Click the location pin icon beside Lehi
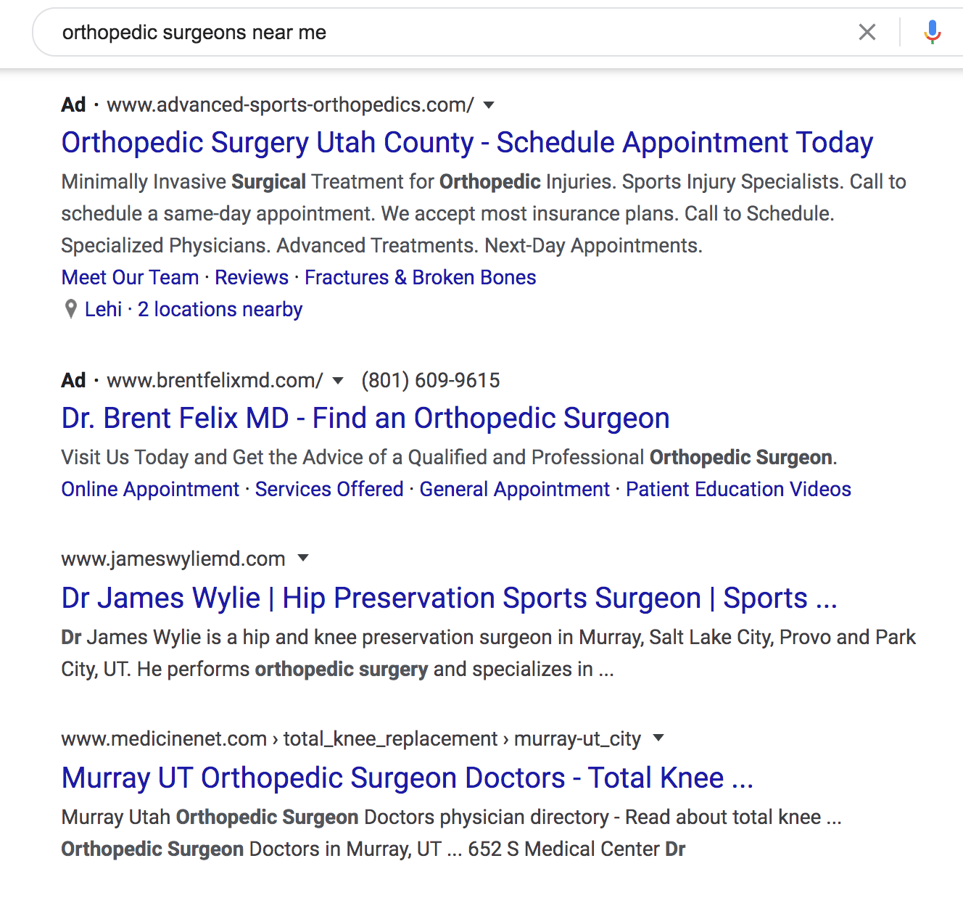This screenshot has height=898, width=963. point(70,310)
